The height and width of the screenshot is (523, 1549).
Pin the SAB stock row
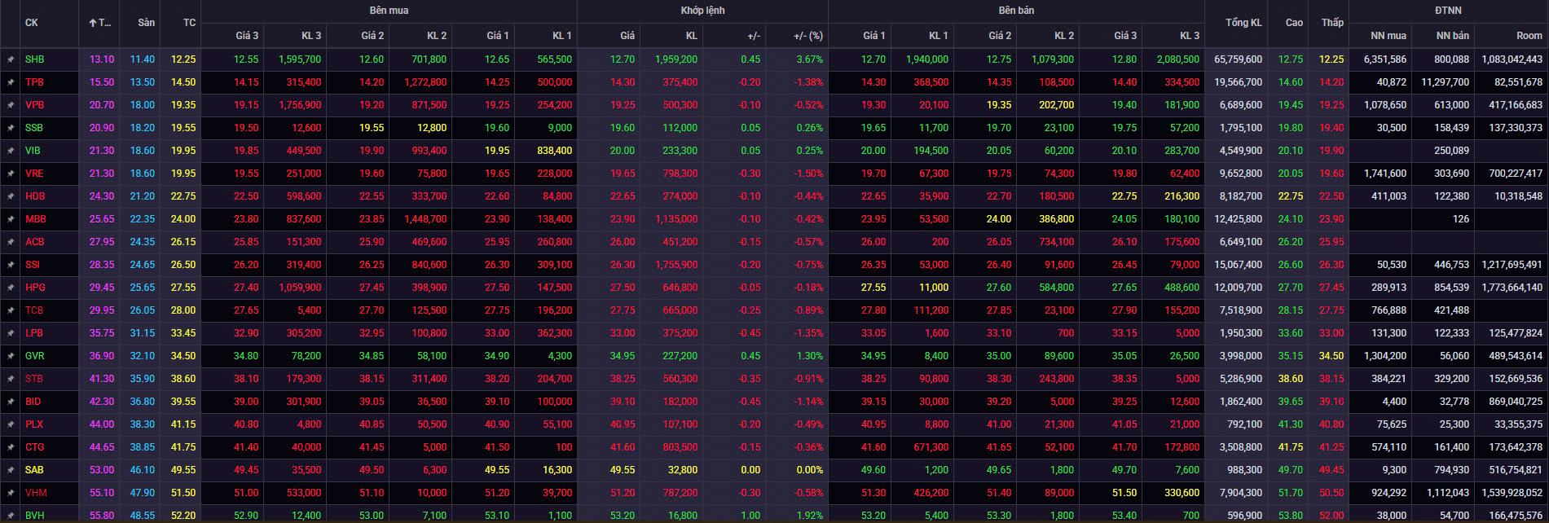tap(11, 470)
